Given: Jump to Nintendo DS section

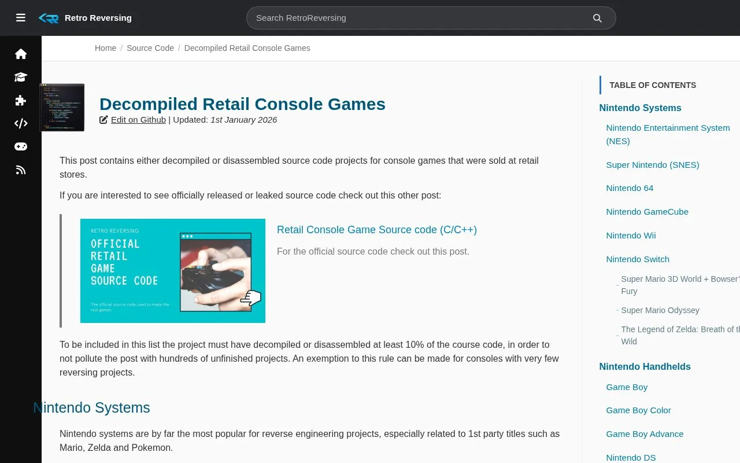Looking at the screenshot, I should tap(631, 457).
